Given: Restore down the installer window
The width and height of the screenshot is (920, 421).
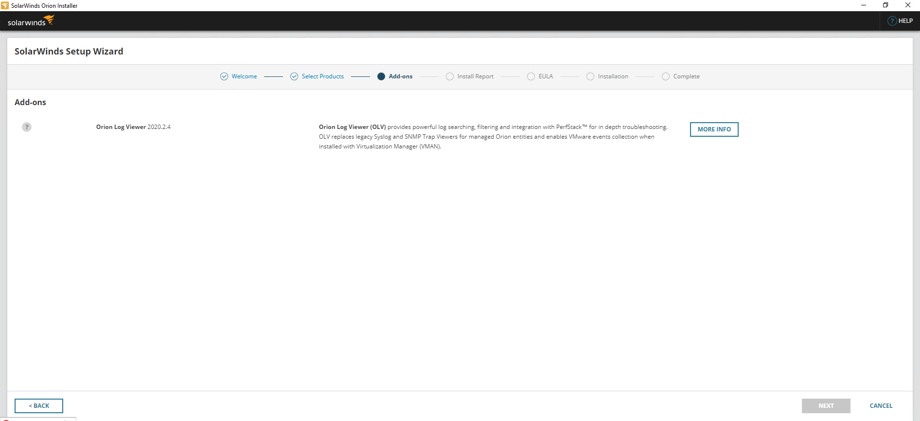Looking at the screenshot, I should [x=885, y=5].
